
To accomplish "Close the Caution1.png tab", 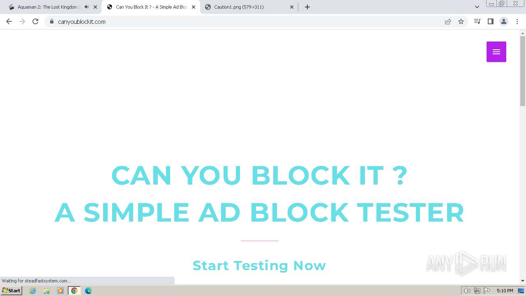I will pos(292,7).
